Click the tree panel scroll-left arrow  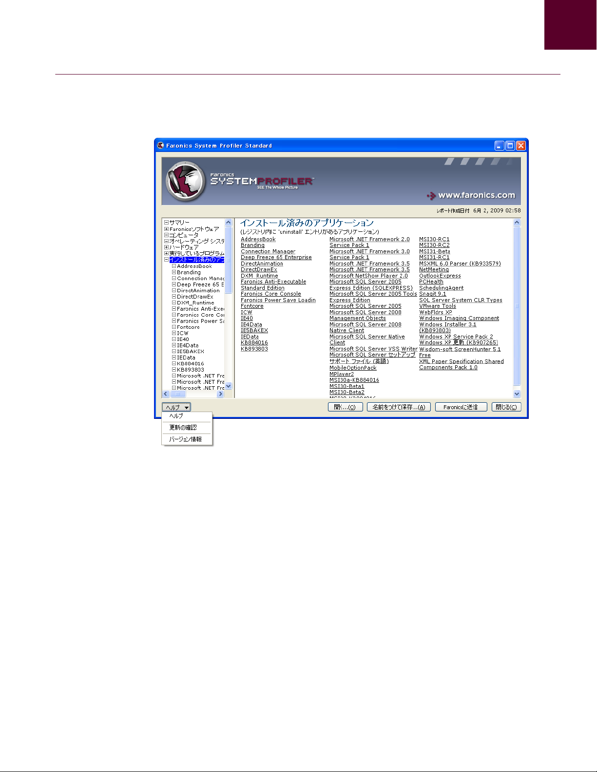(166, 394)
